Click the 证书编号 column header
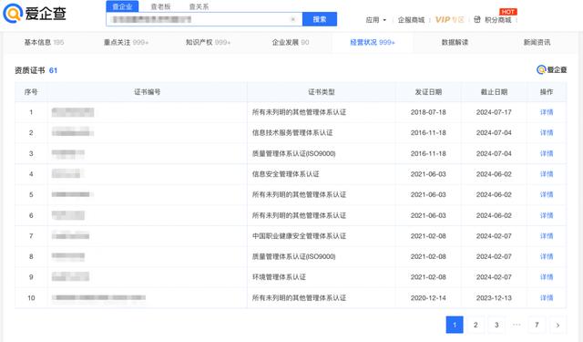 (x=148, y=92)
